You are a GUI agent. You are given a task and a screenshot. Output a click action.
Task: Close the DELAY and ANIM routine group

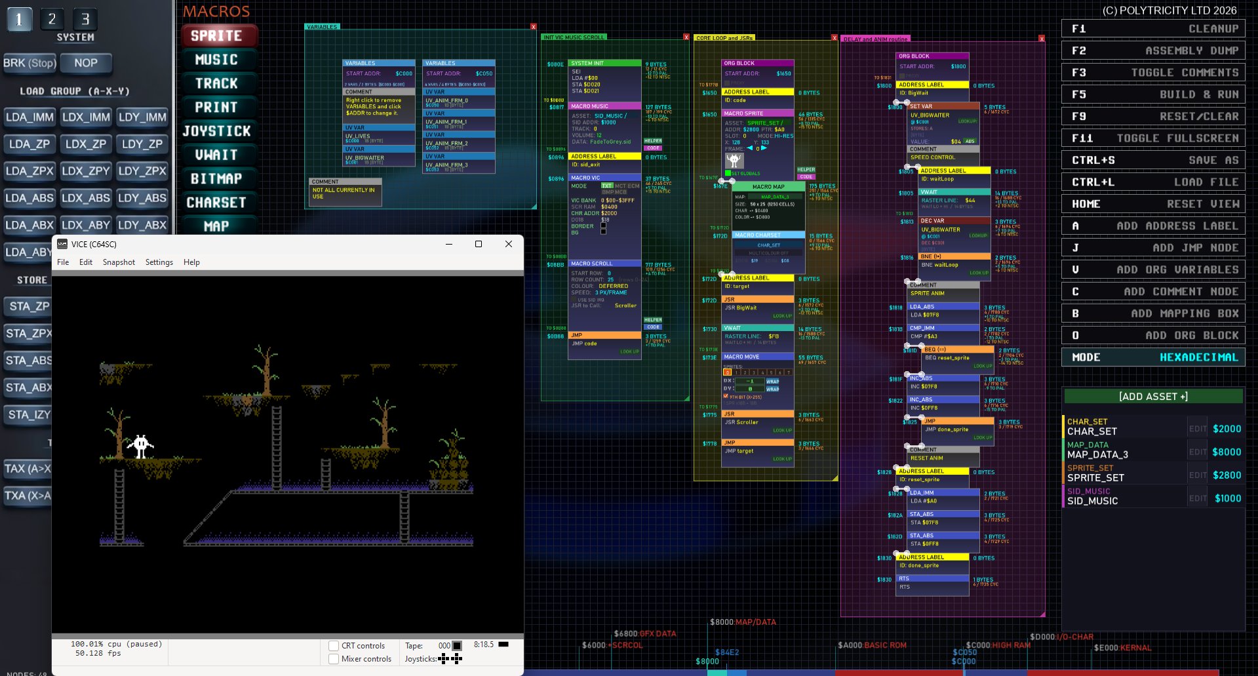coord(1042,39)
